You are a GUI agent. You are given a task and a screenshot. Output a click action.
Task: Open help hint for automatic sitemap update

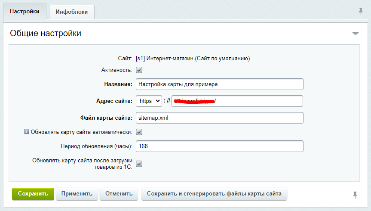click(x=27, y=132)
